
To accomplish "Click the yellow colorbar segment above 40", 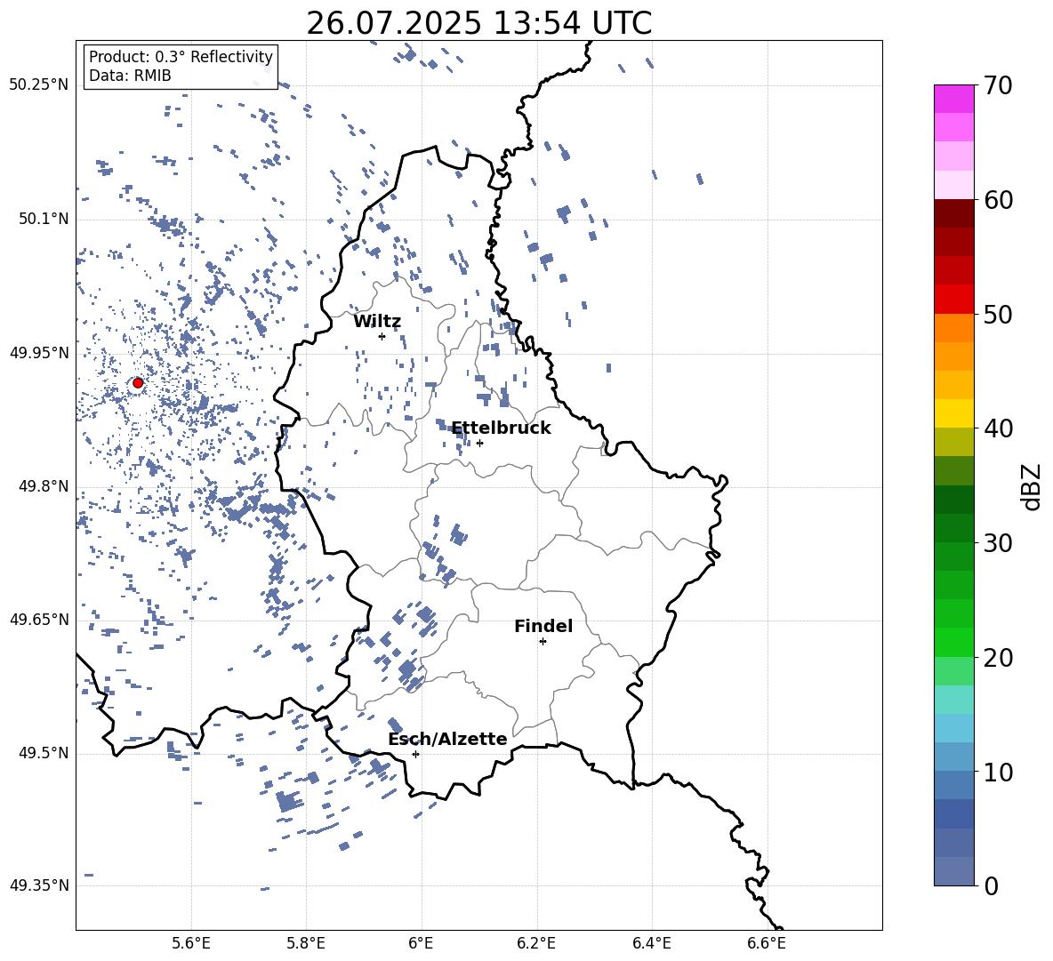I will pyautogui.click(x=953, y=413).
